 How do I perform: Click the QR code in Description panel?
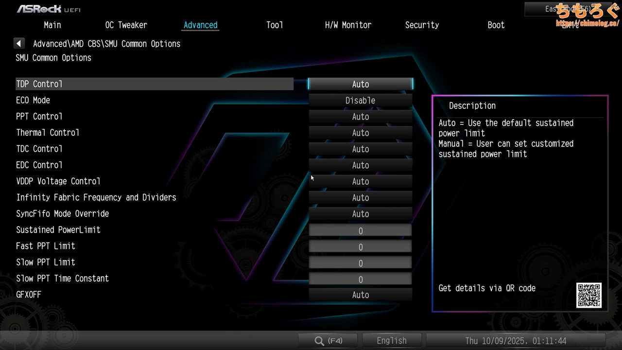(589, 295)
